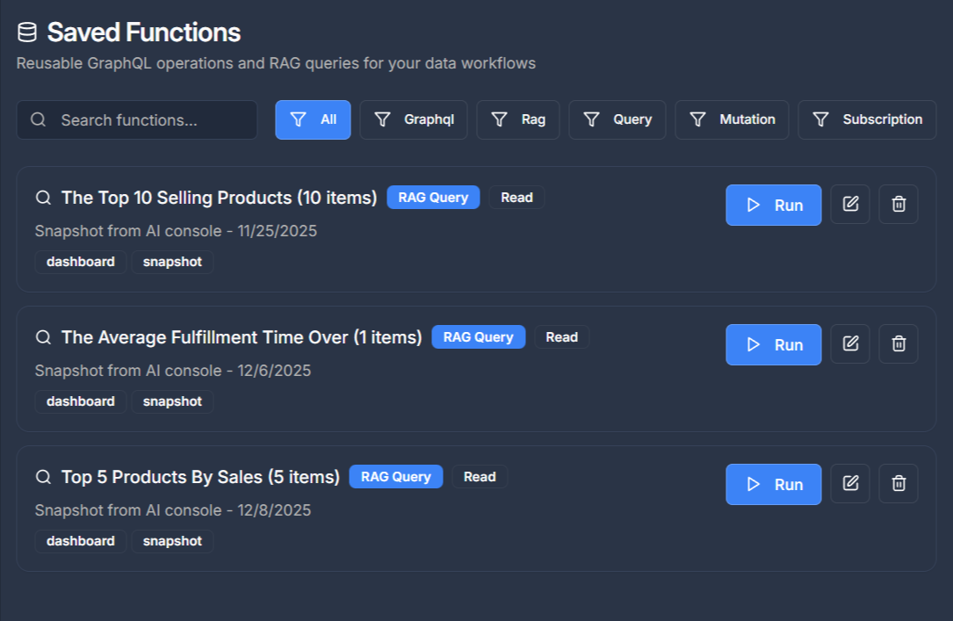Select the Query filter option
Image resolution: width=953 pixels, height=621 pixels.
(x=617, y=119)
